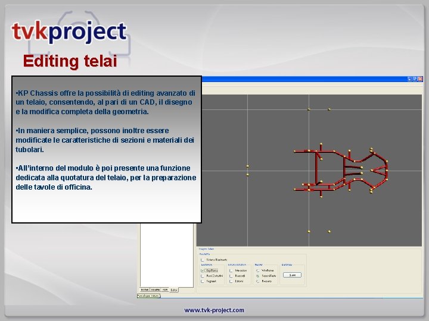Tick the Sistema Riferimento checkbox
429x321 pixels.
tap(203, 260)
